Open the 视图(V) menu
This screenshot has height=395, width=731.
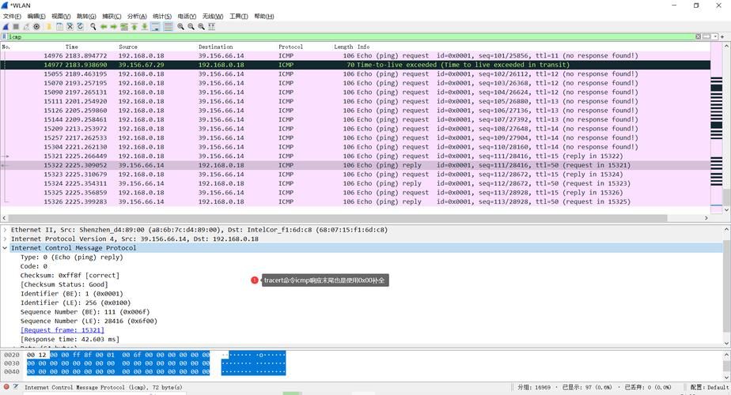61,17
